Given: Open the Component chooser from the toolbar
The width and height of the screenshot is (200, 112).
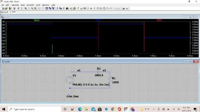Looking at the screenshot, I should tap(101, 8).
